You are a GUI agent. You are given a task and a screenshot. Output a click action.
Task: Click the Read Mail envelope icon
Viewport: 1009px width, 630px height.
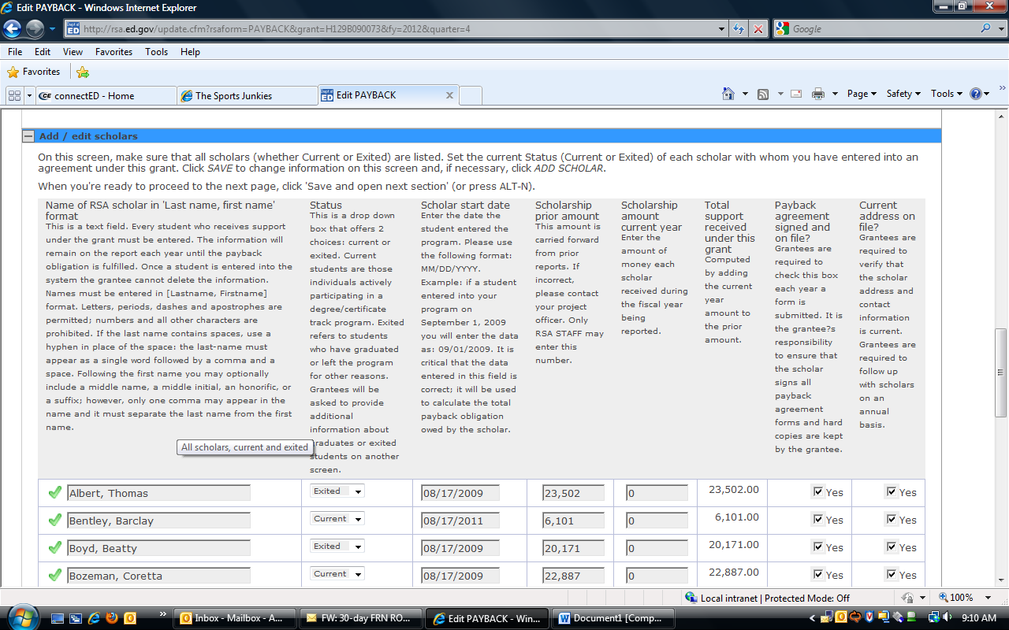click(x=796, y=94)
